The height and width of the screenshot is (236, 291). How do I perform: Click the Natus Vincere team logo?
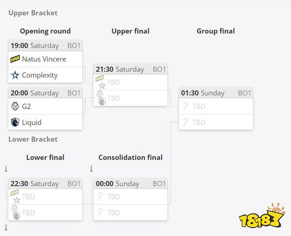pos(15,59)
